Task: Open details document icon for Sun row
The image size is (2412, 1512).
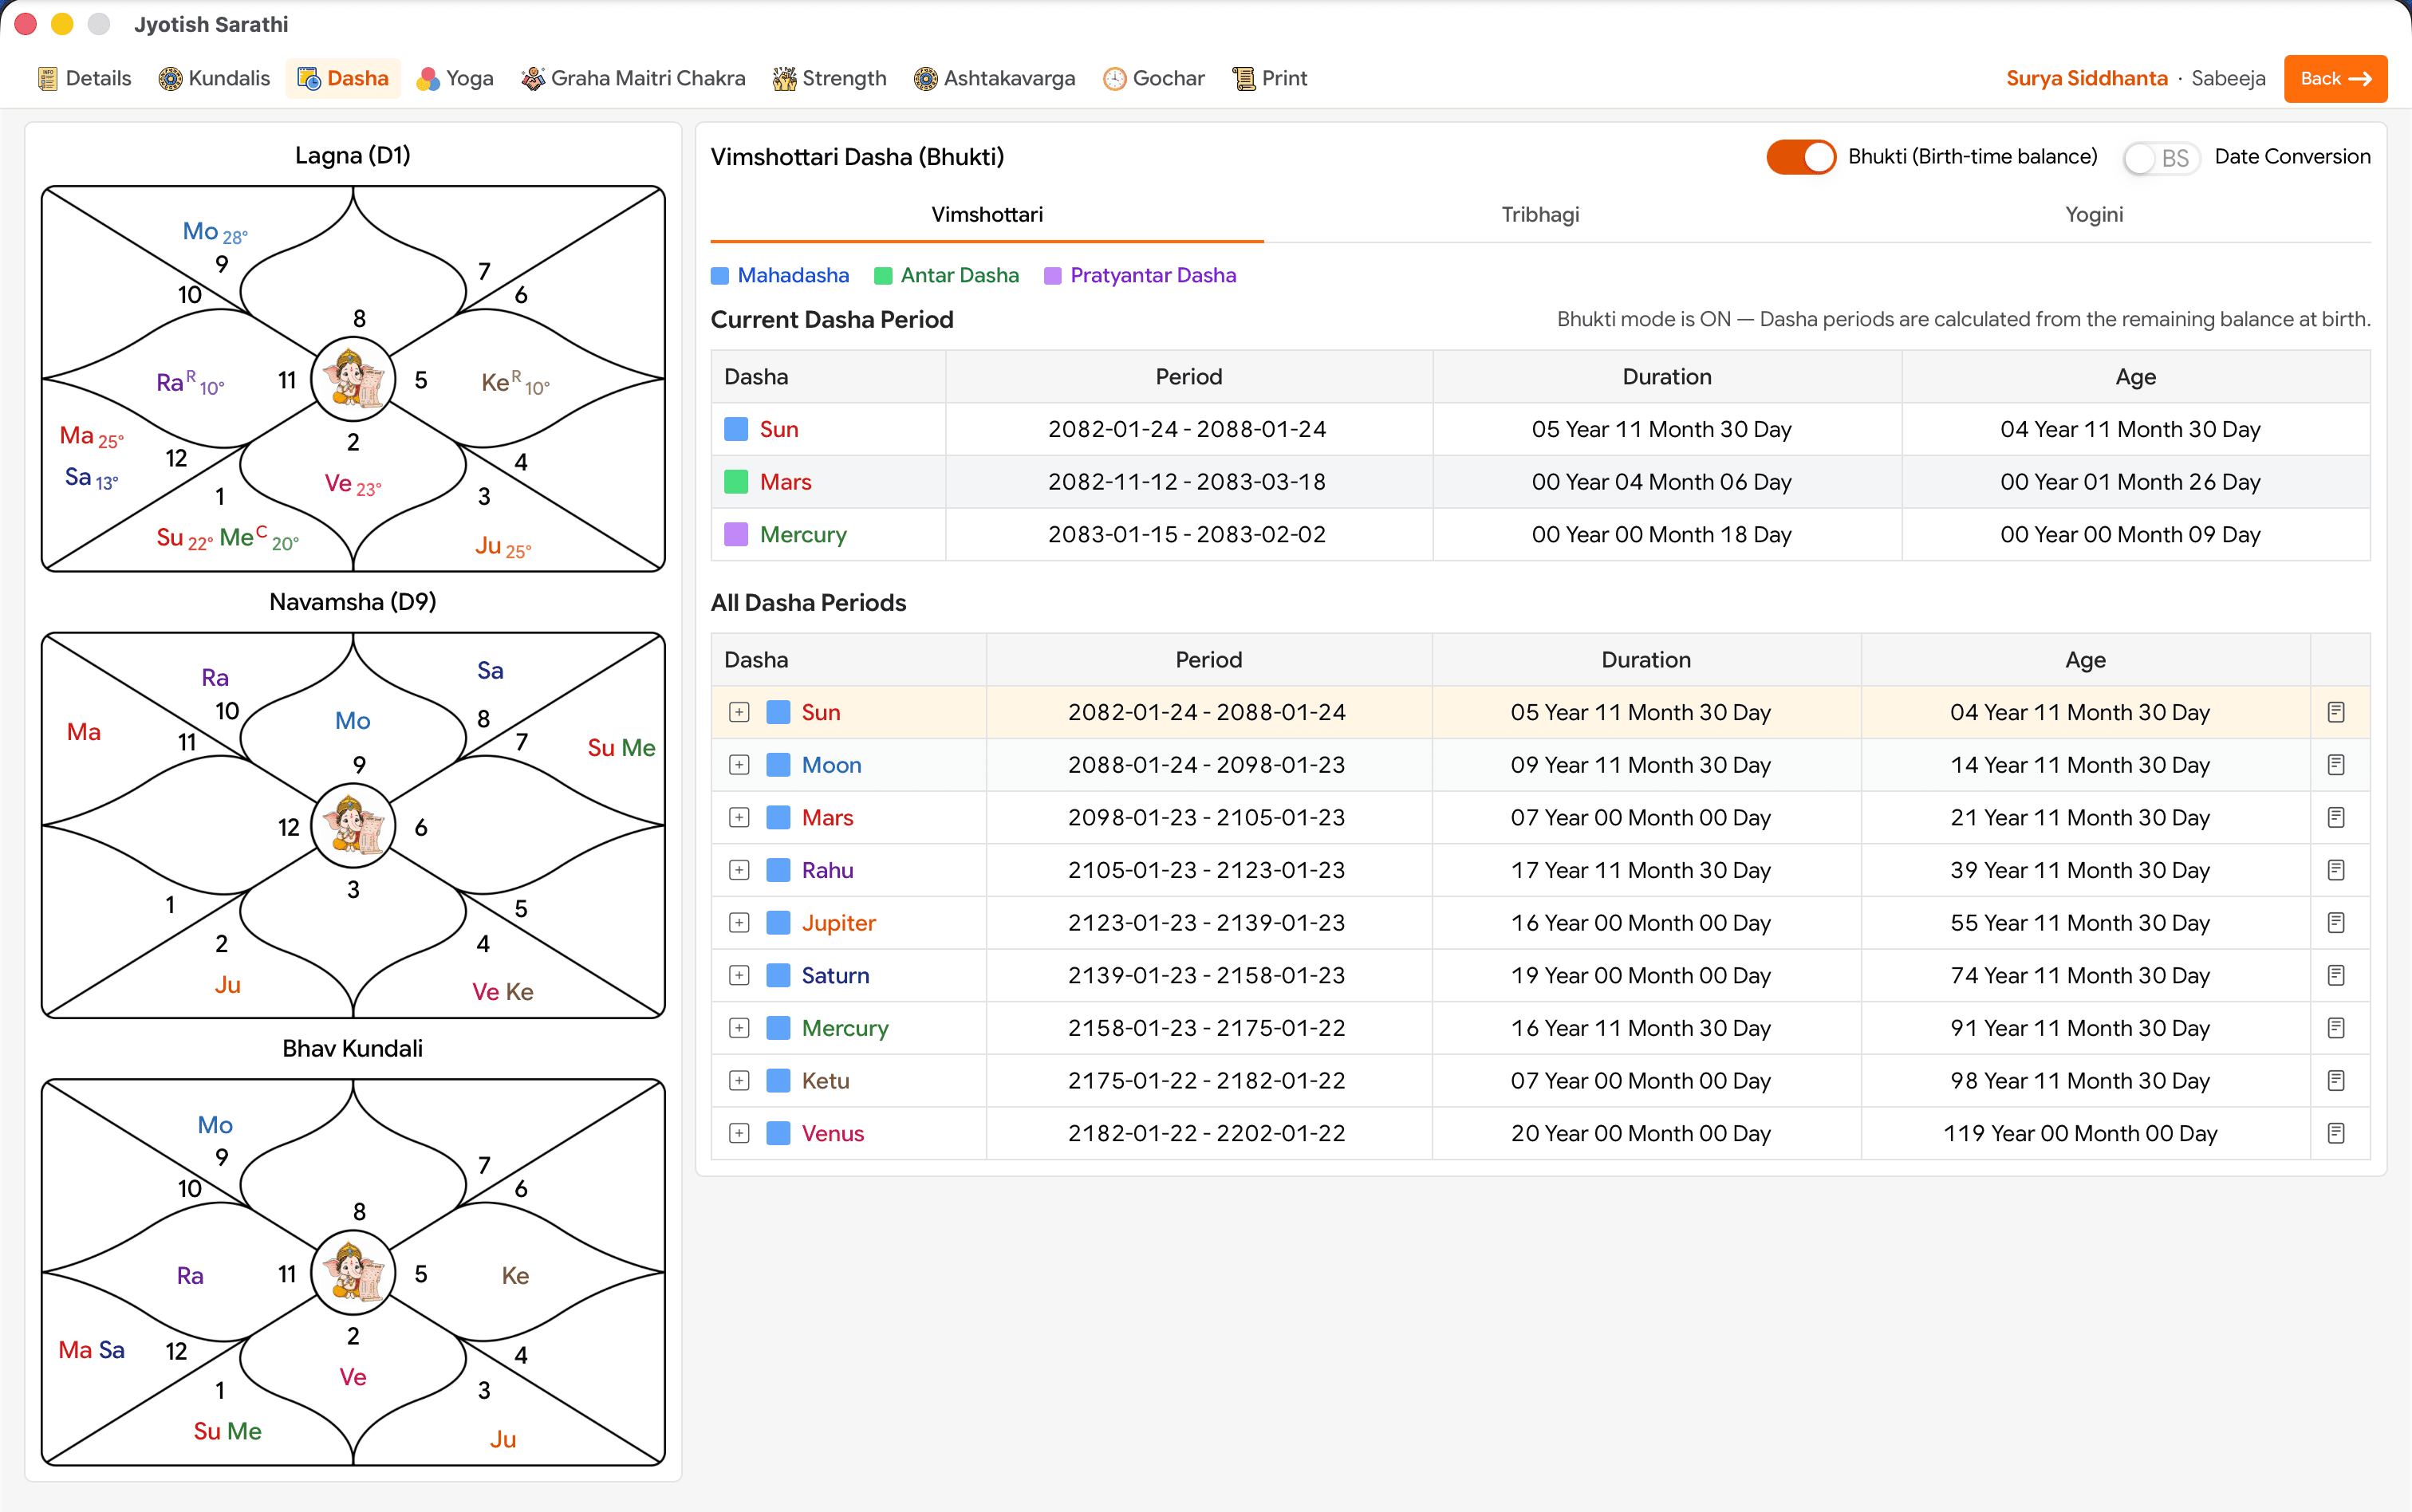Action: (x=2336, y=712)
